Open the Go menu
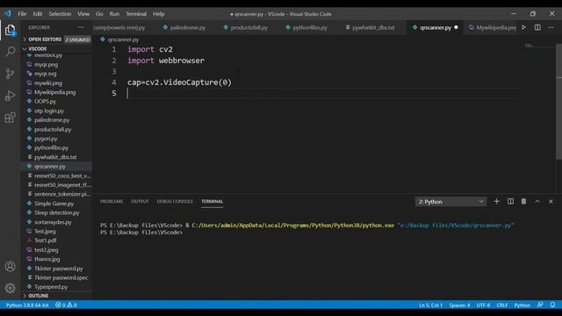 click(x=99, y=14)
